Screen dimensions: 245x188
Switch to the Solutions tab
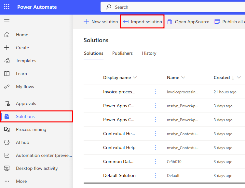click(x=94, y=53)
